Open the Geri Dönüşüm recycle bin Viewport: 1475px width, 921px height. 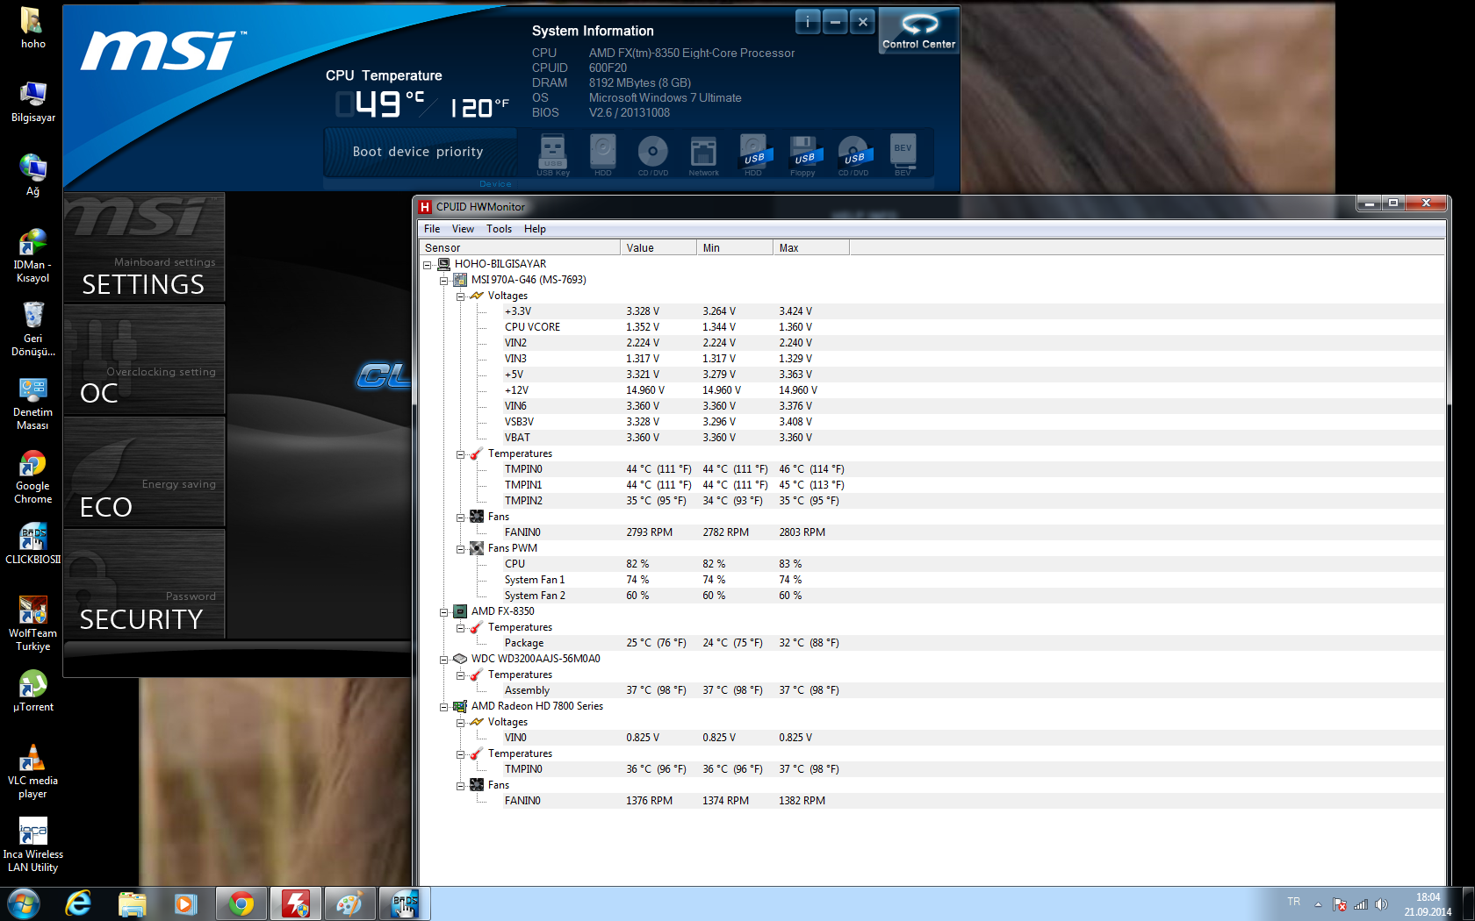click(x=32, y=329)
